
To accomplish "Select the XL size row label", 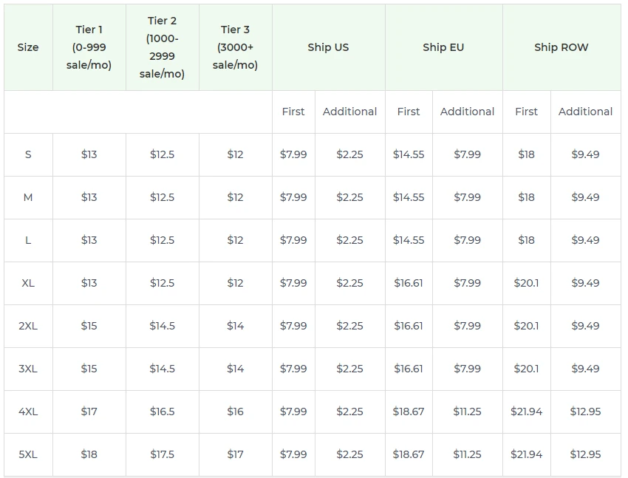I will 28,283.
